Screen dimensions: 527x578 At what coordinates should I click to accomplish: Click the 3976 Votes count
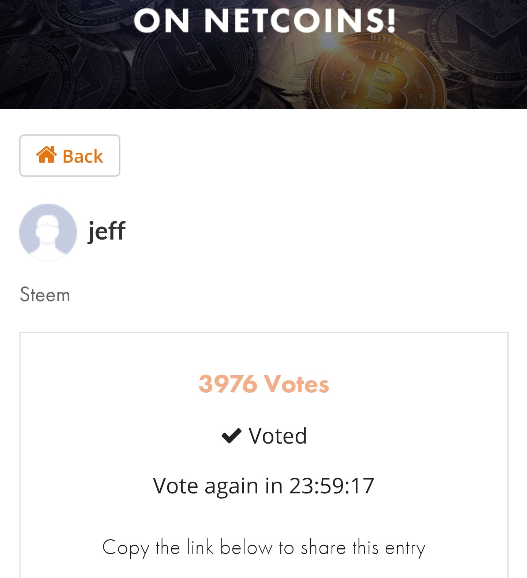pyautogui.click(x=263, y=384)
